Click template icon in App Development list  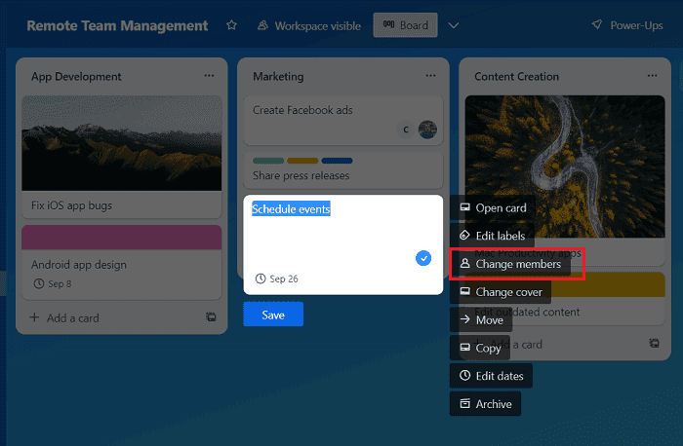(x=212, y=317)
